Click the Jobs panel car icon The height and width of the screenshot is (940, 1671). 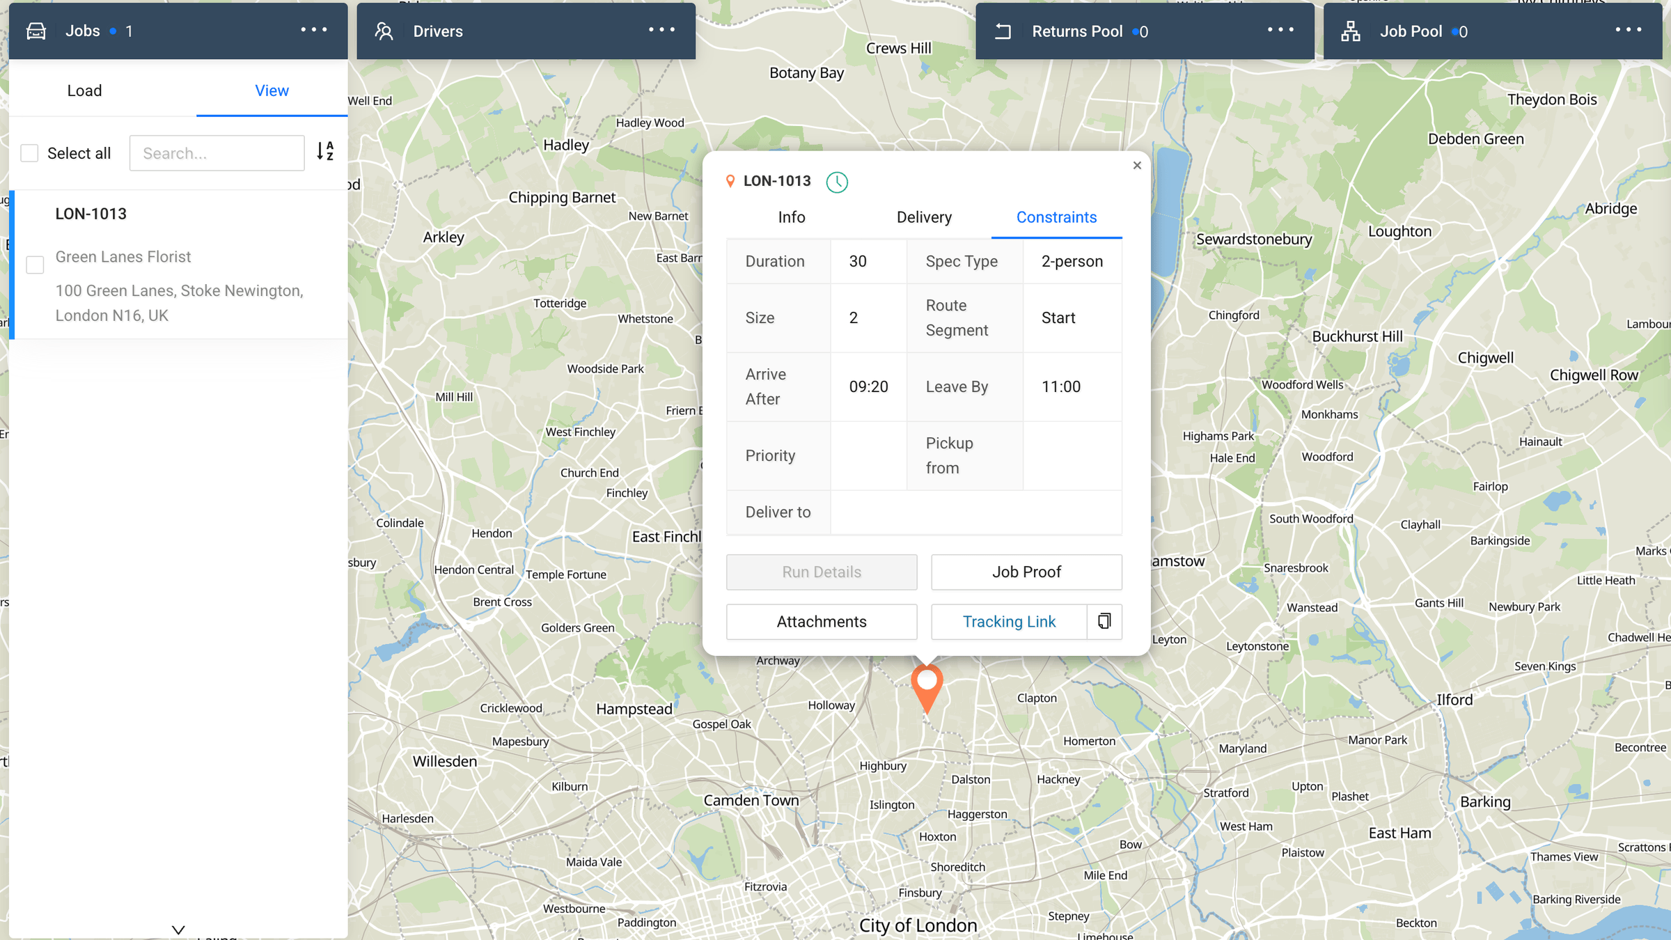(36, 31)
